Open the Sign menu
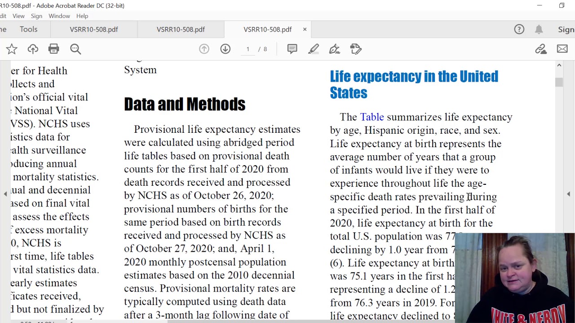The width and height of the screenshot is (575, 323). tap(36, 16)
